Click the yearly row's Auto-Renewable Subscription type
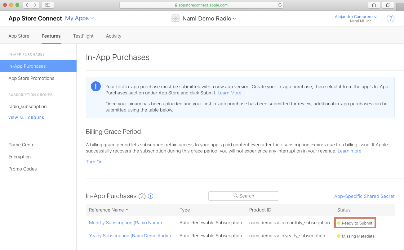The height and width of the screenshot is (250, 404). coord(211,236)
